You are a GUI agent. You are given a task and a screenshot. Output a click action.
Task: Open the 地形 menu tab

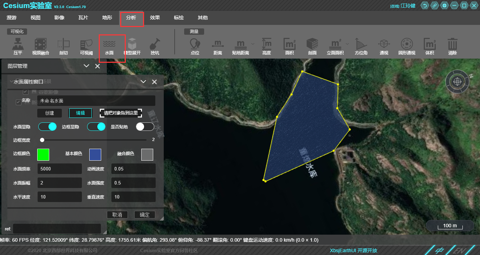click(107, 18)
